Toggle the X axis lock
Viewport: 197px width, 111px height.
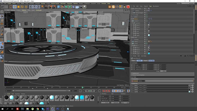pos(31,7)
